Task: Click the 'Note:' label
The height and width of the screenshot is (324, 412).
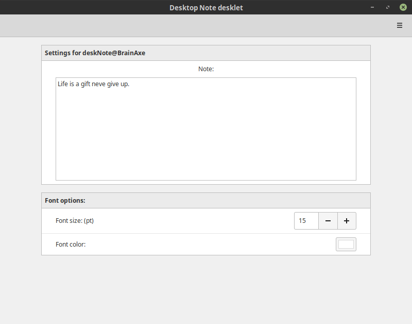Action: click(x=206, y=69)
